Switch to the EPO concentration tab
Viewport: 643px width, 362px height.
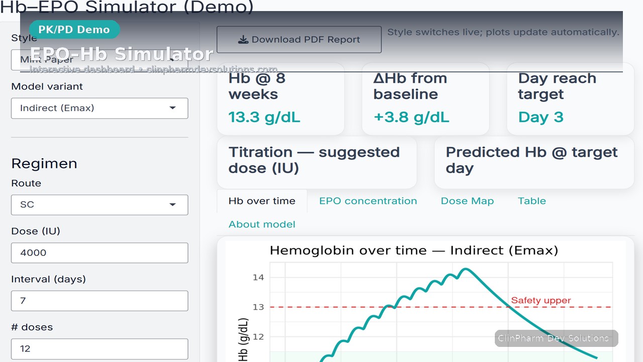coord(368,201)
